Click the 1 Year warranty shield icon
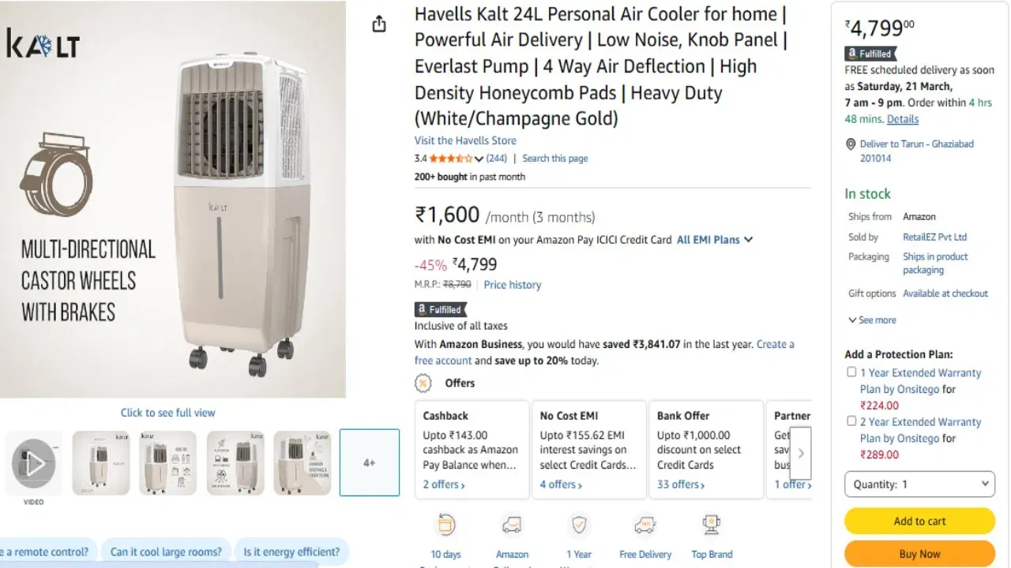The image size is (1011, 568). [579, 525]
